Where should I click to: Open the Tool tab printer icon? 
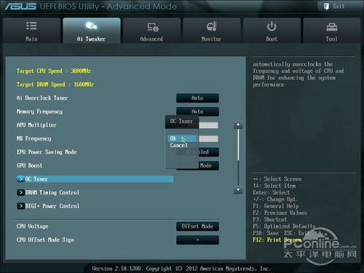[331, 27]
